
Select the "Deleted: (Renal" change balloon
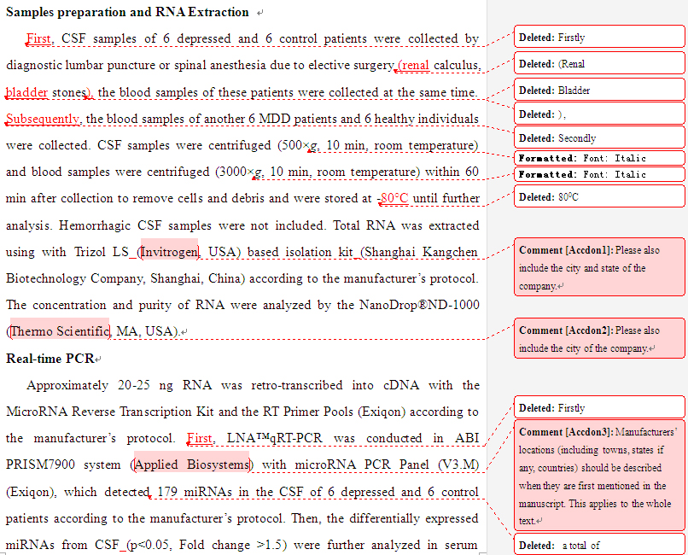tap(598, 62)
